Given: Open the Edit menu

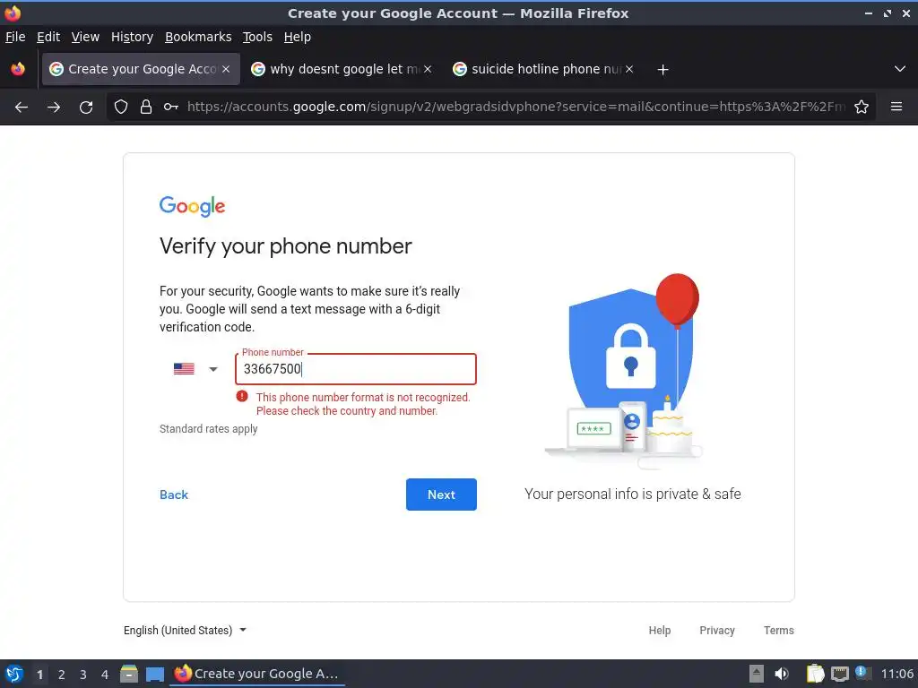Looking at the screenshot, I should tap(48, 37).
